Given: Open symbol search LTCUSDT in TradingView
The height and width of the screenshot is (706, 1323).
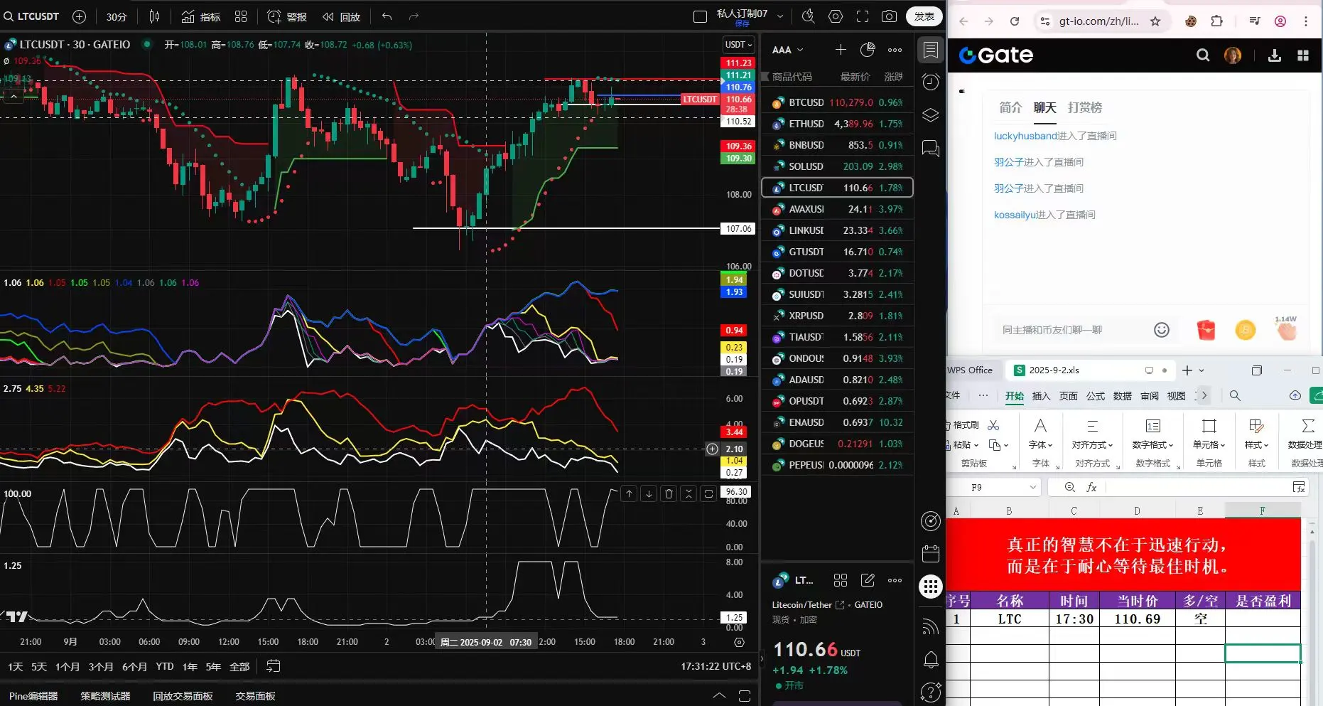Looking at the screenshot, I should (x=32, y=16).
